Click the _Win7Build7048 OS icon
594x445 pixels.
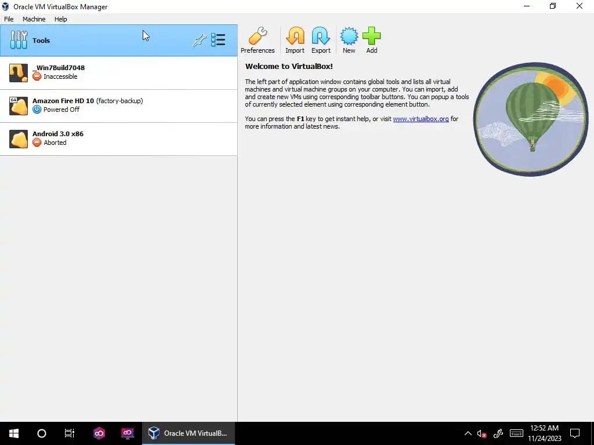coord(19,73)
